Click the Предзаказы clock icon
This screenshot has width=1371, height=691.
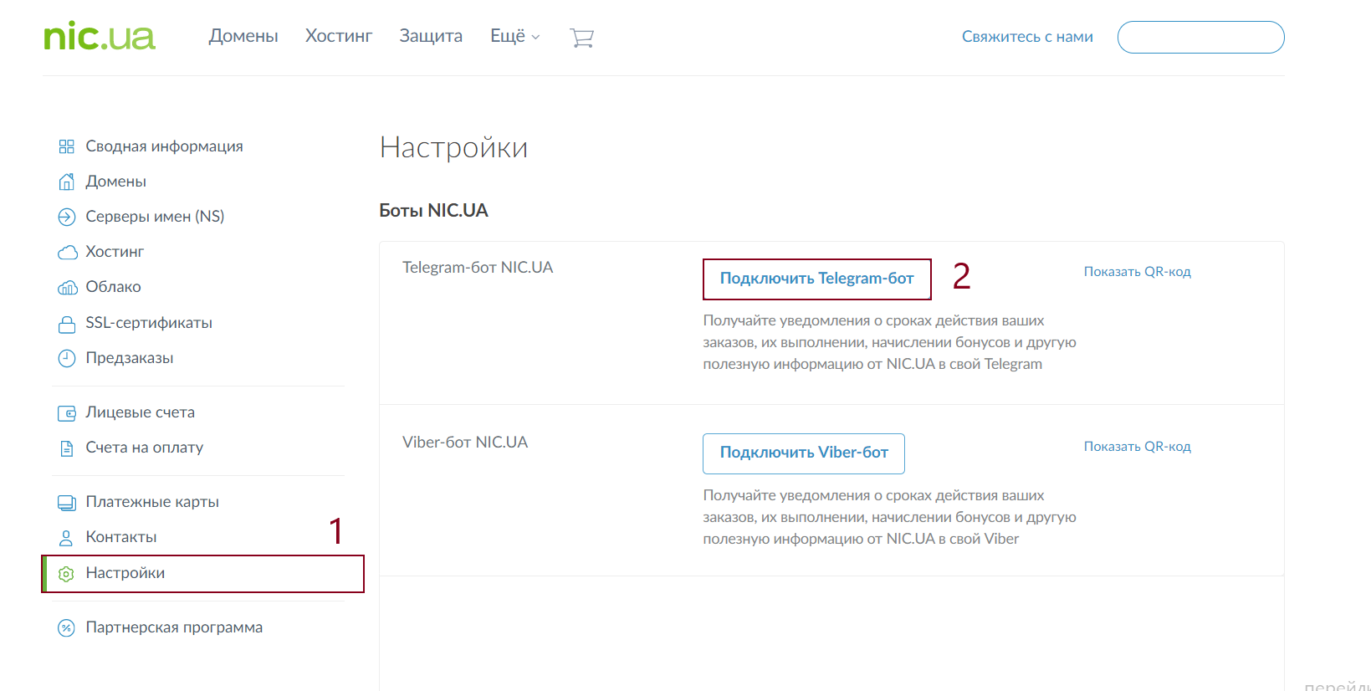[67, 359]
